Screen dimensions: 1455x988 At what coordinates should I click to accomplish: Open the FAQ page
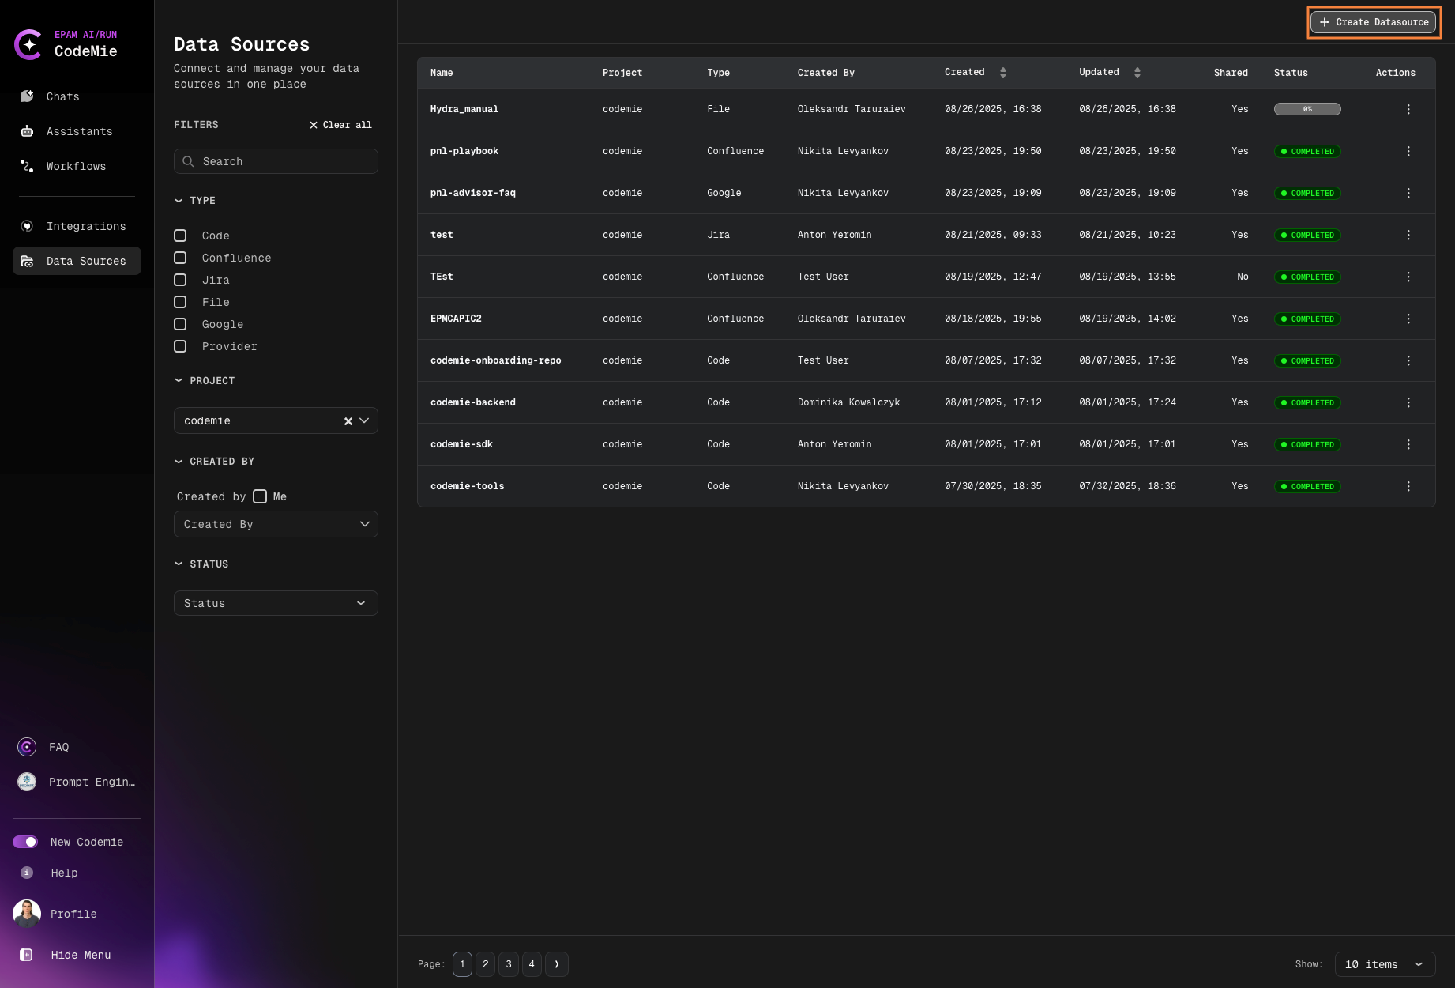pyautogui.click(x=58, y=747)
